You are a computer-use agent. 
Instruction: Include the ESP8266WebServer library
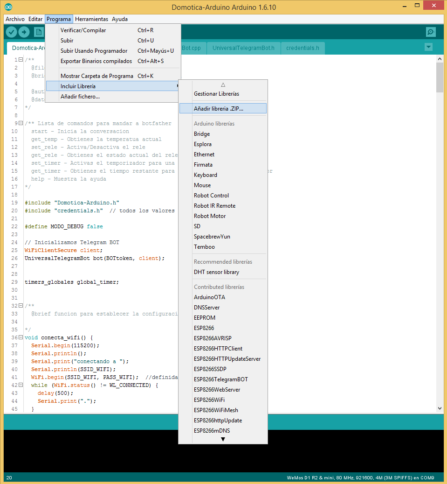(x=223, y=390)
